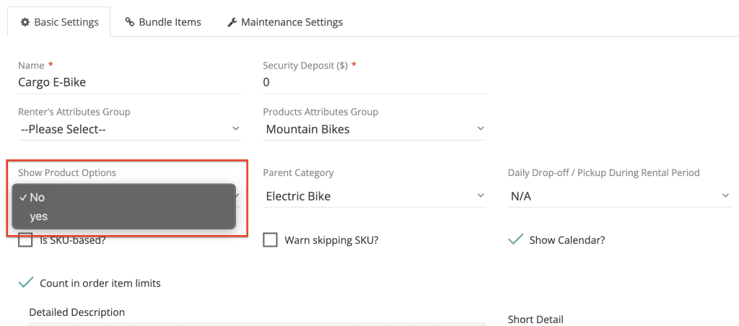This screenshot has width=739, height=326.
Task: Expand the Daily Drop-off / Pickup dropdown
Action: coord(619,195)
